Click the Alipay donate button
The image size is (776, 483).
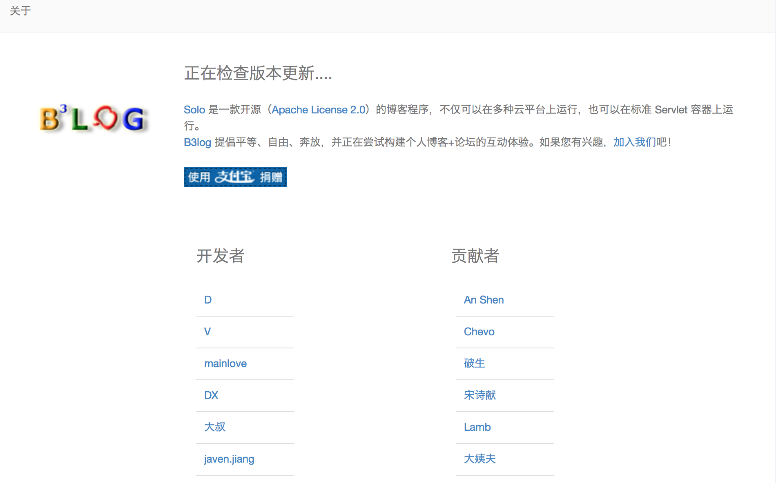[x=235, y=177]
